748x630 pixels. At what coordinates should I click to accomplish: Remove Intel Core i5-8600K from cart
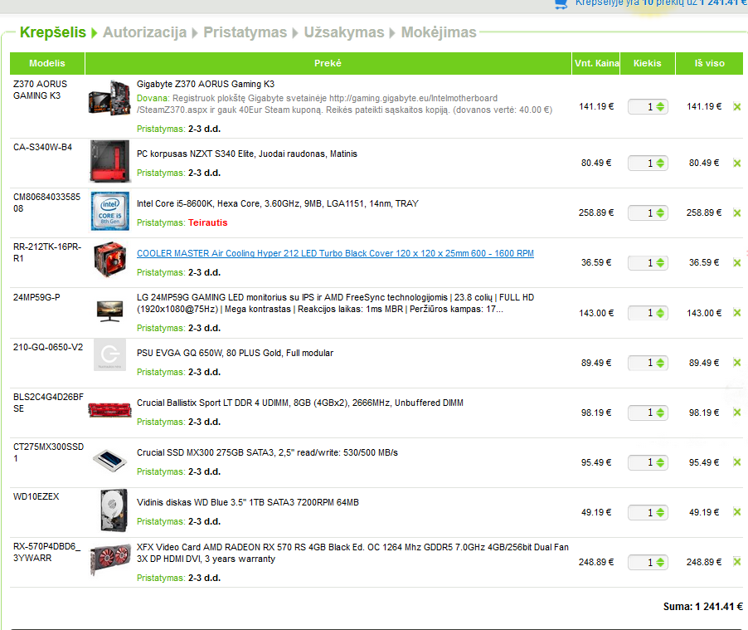tap(737, 212)
